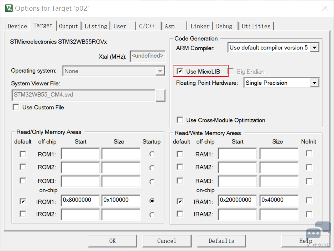Click the ROM1 Start address field

(x=80, y=154)
